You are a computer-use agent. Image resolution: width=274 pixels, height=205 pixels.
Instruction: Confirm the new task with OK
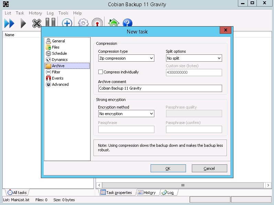pyautogui.click(x=168, y=168)
